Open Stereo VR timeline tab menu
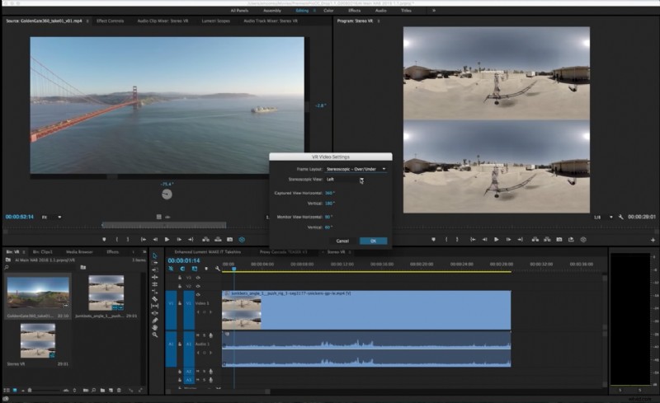The width and height of the screenshot is (660, 403). click(x=349, y=252)
